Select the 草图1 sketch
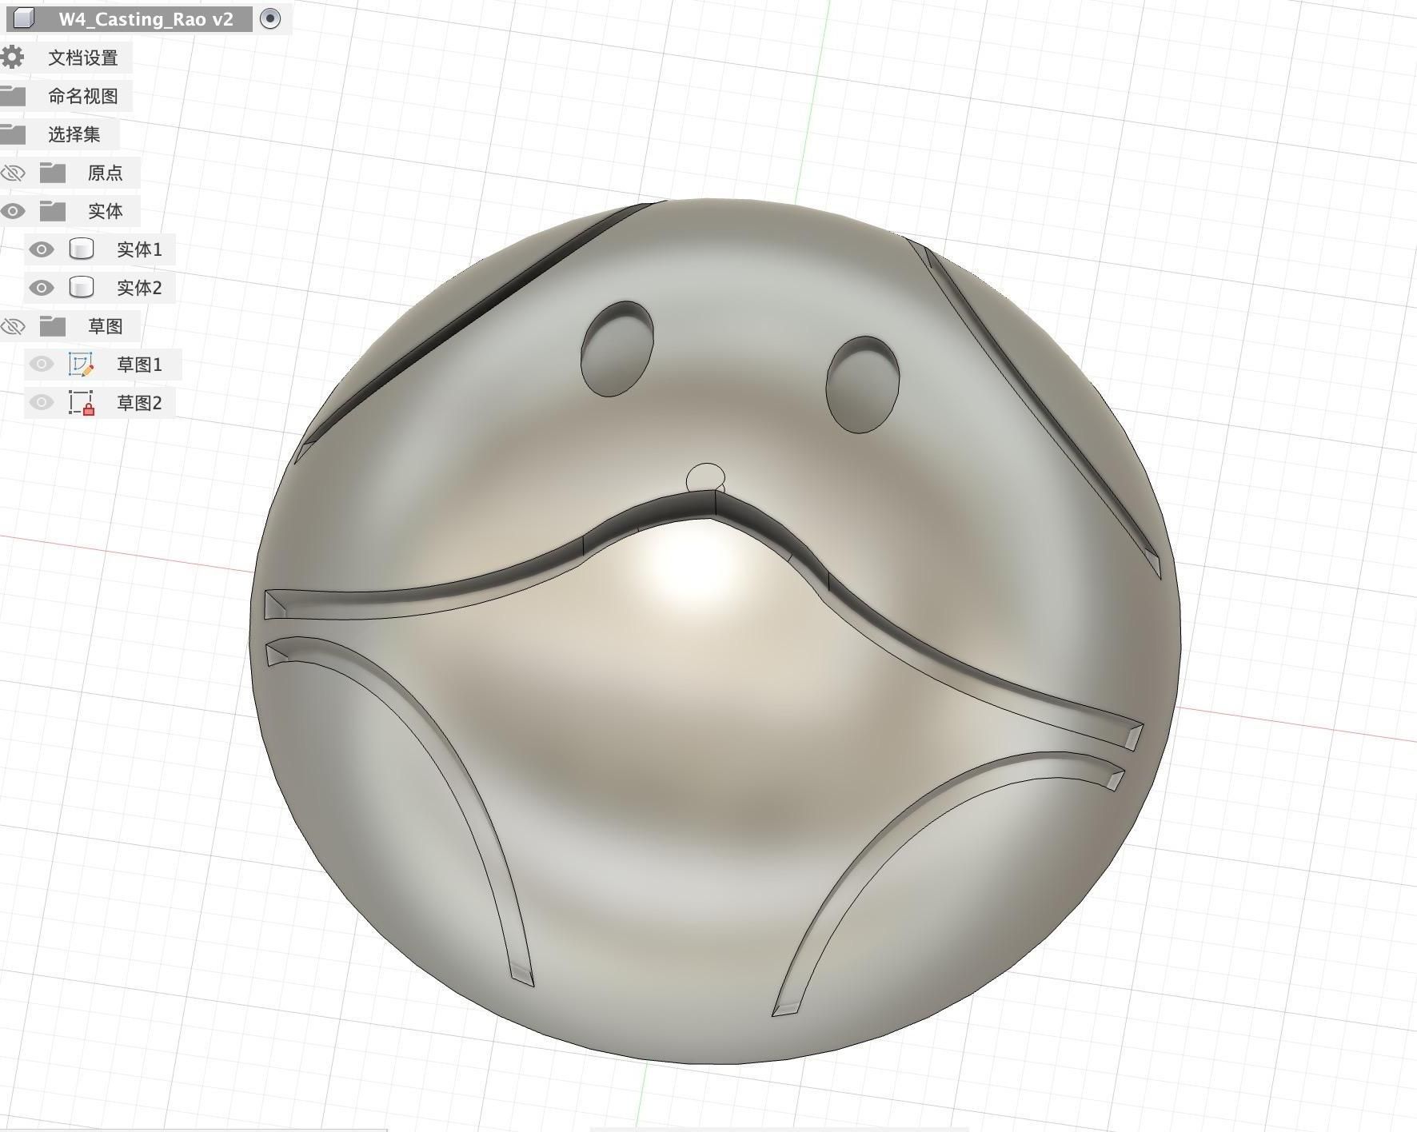Viewport: 1417px width, 1132px height. (139, 365)
